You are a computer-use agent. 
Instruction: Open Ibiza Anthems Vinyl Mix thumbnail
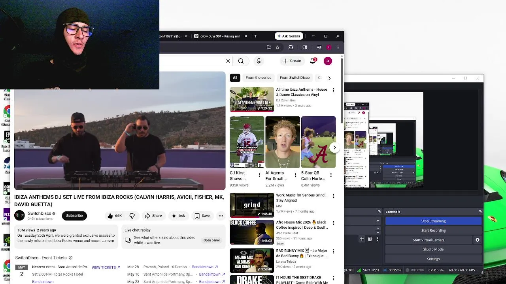[x=252, y=99]
